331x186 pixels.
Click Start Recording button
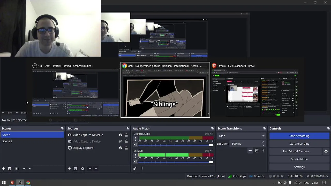coord(299,144)
